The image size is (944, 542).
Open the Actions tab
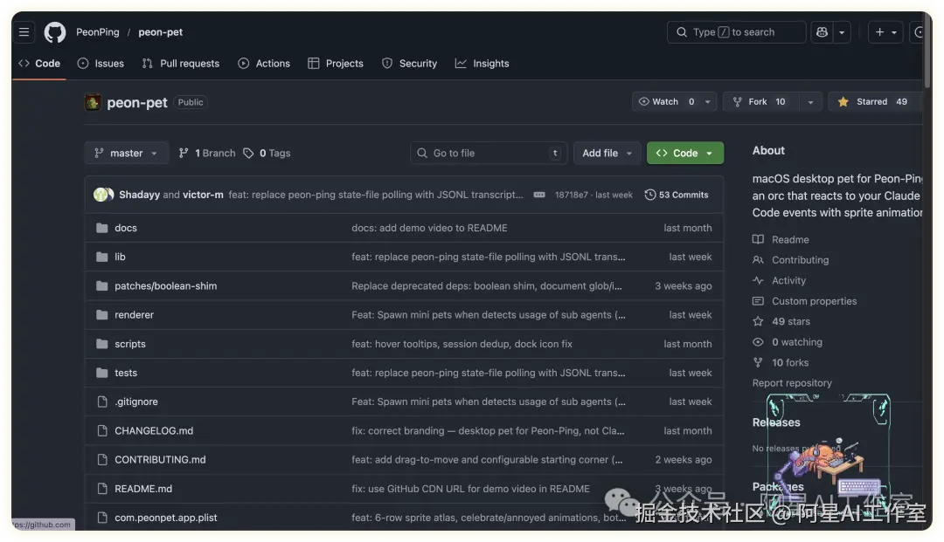[264, 63]
